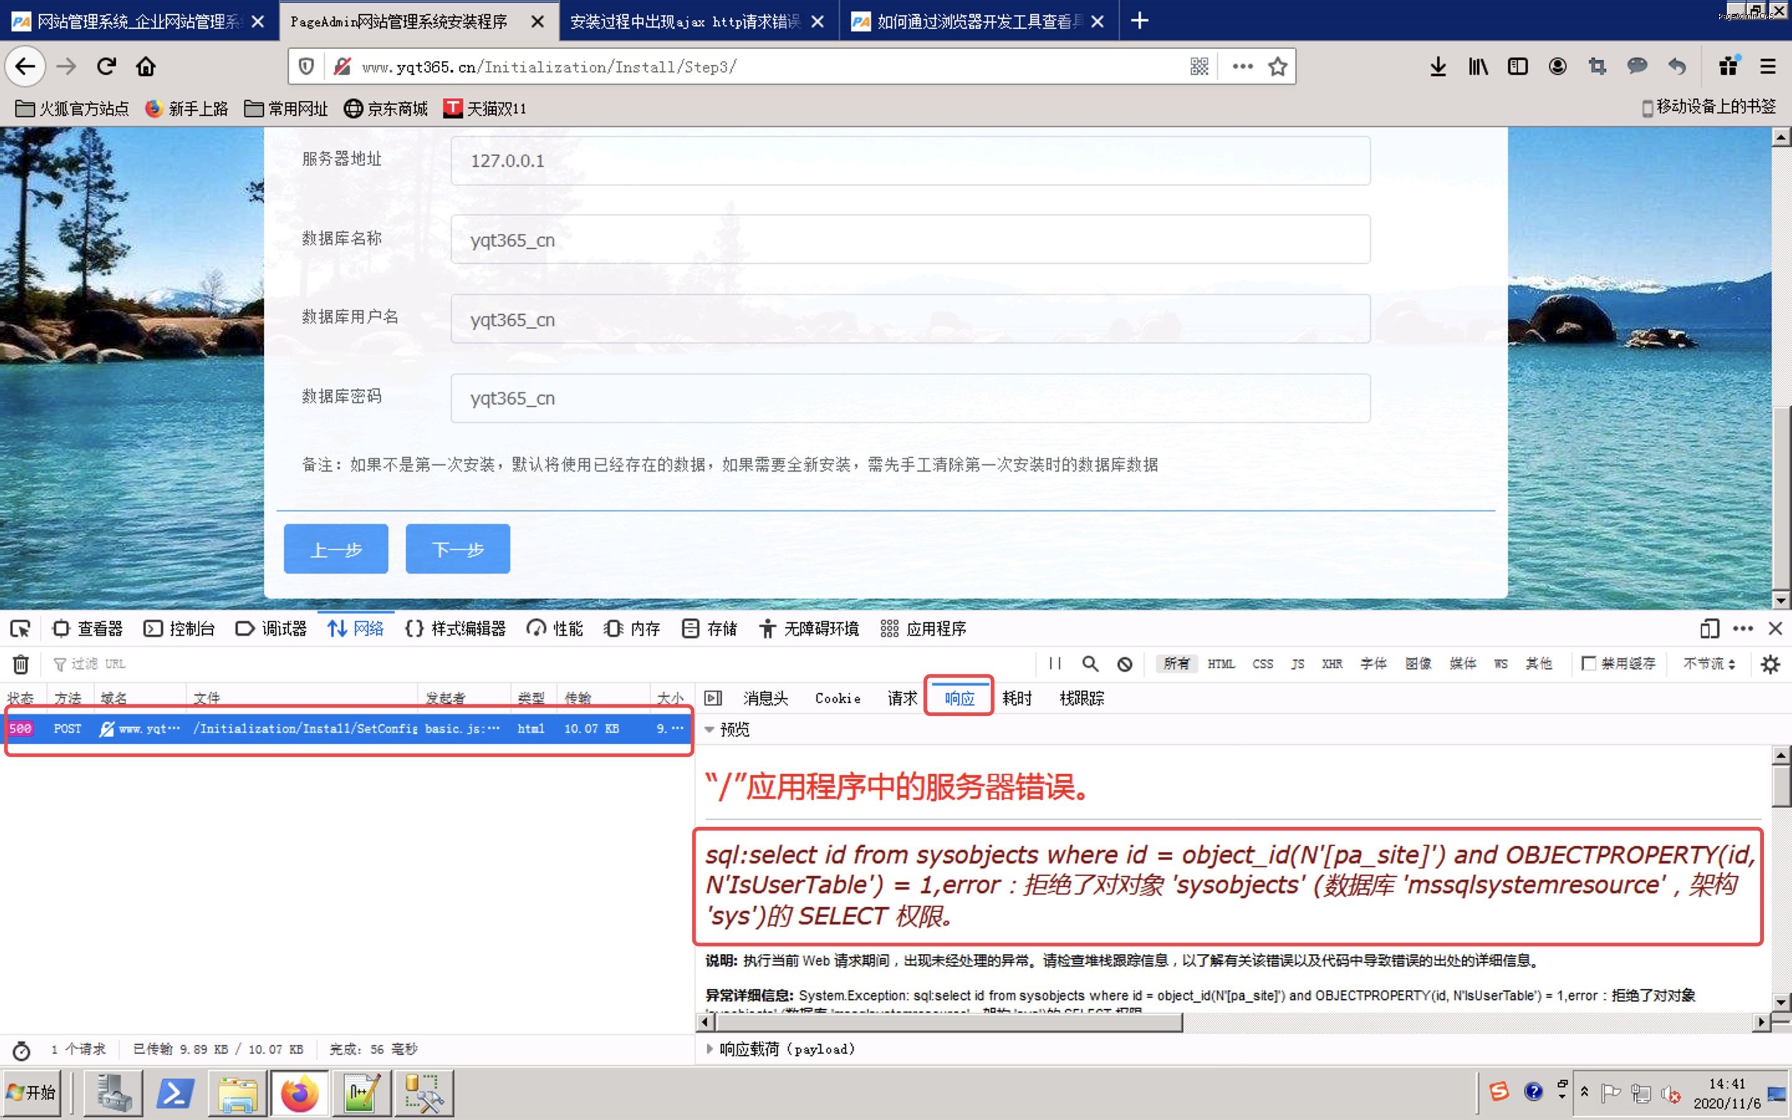The height and width of the screenshot is (1120, 1792).
Task: Open Firefox home page icon
Action: tap(146, 67)
